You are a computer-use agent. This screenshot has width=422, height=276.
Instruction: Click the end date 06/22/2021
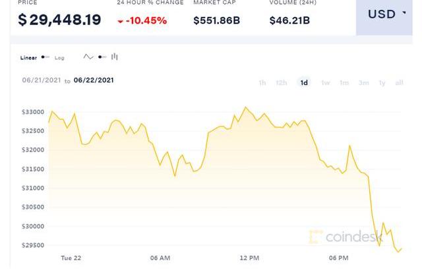94,80
